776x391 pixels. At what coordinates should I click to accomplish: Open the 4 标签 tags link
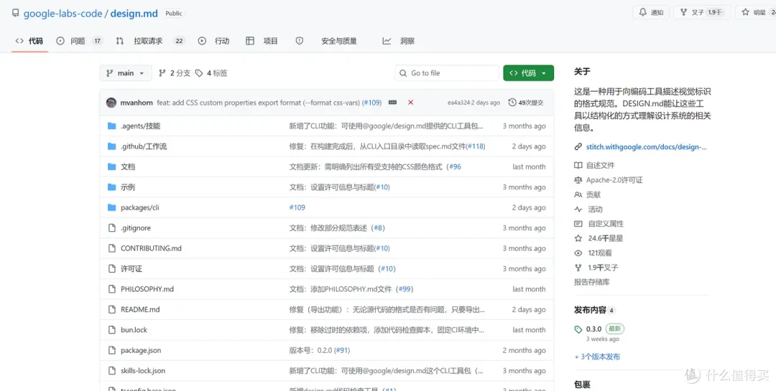211,73
